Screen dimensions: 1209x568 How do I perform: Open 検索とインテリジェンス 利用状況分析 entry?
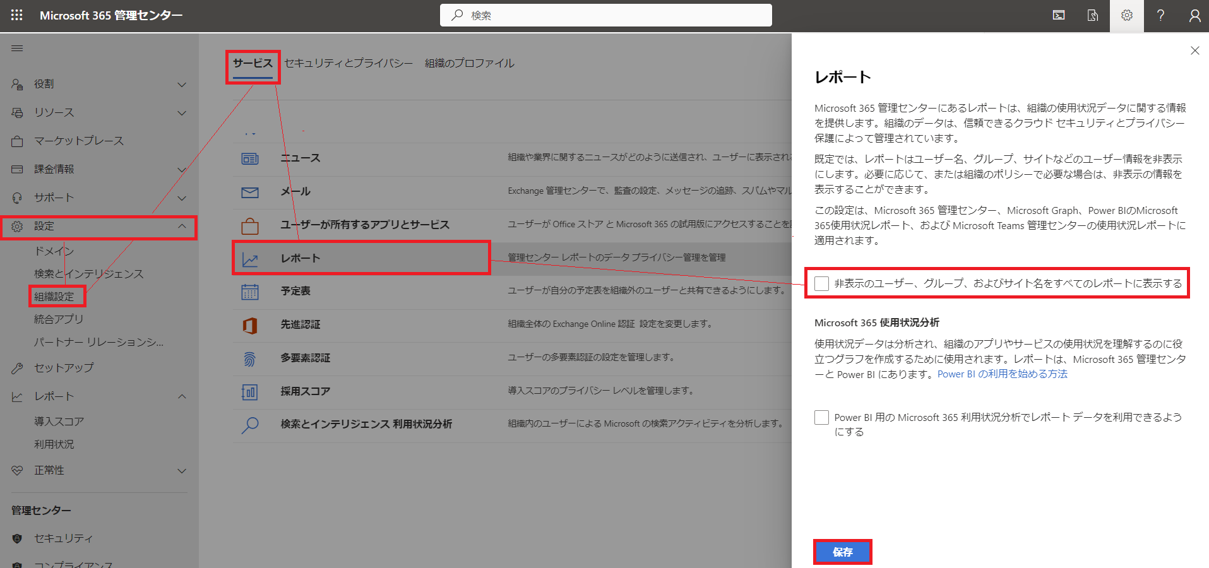point(366,424)
